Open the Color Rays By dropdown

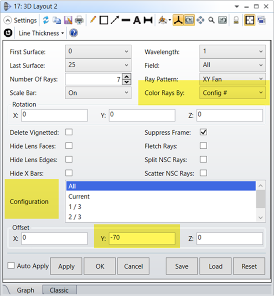pyautogui.click(x=232, y=92)
